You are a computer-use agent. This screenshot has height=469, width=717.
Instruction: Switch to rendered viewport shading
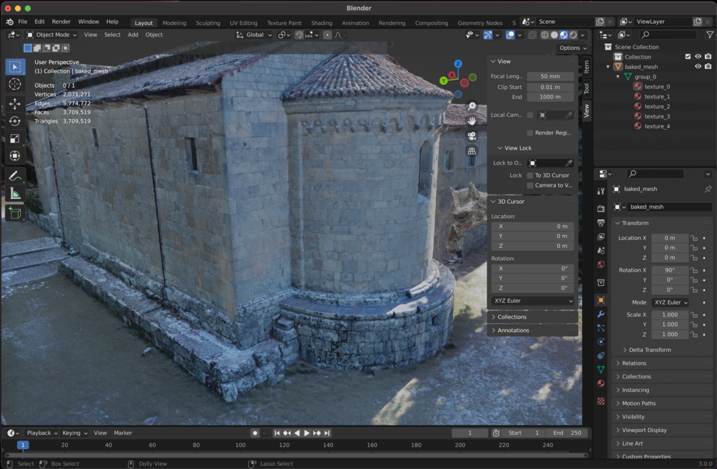point(573,35)
